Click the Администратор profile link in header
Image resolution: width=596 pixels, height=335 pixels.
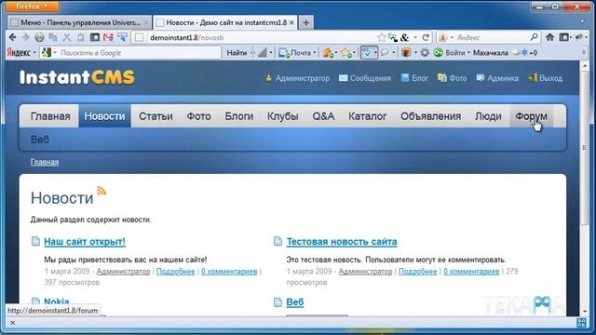[x=303, y=78]
